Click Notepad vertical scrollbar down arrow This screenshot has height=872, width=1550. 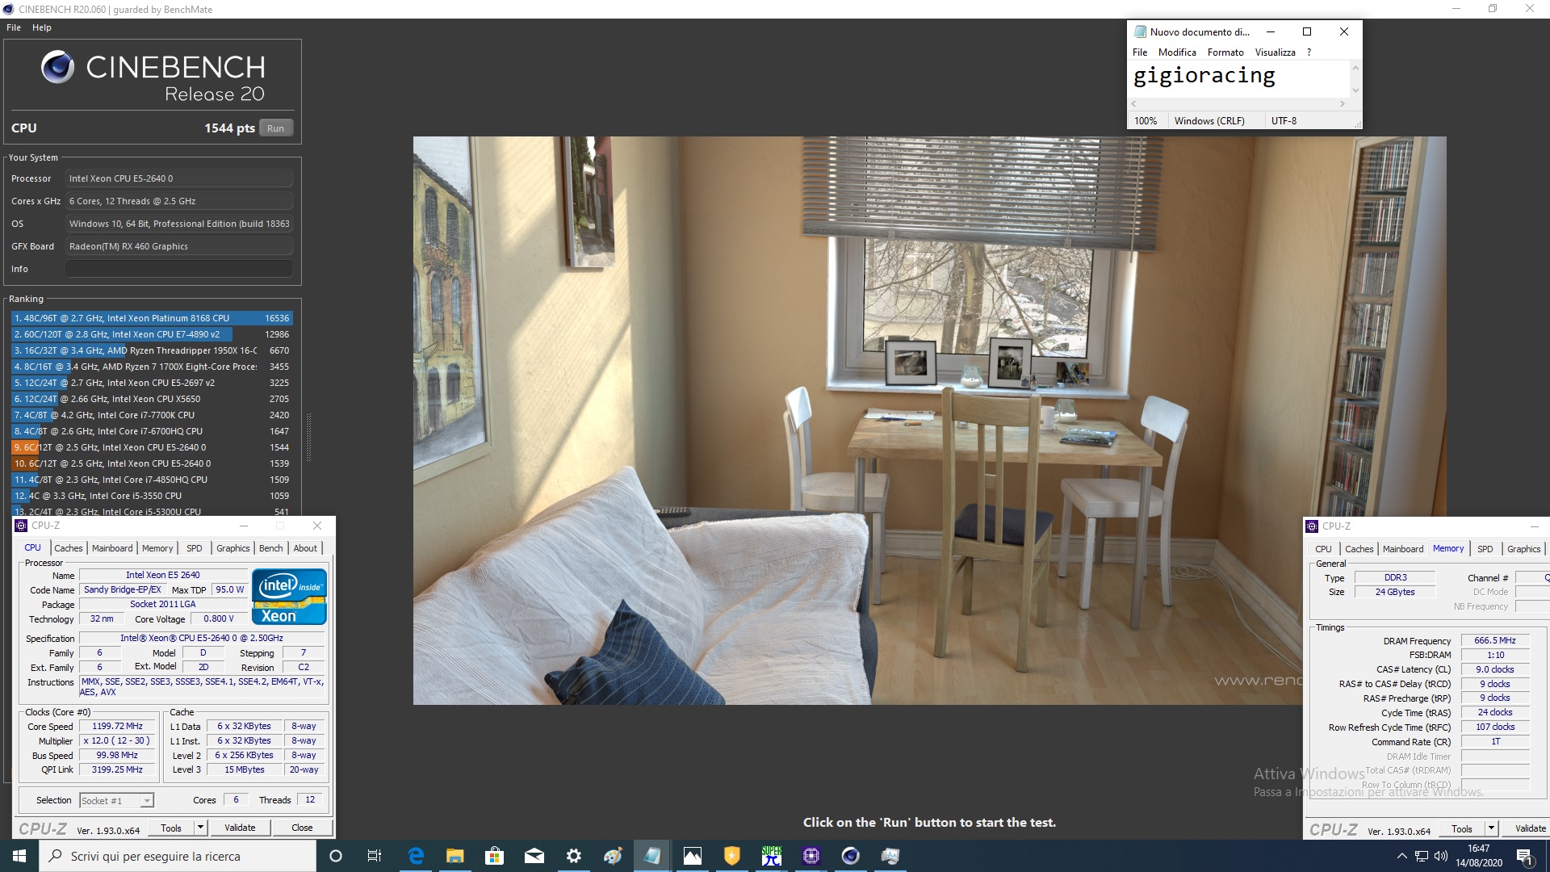point(1355,90)
